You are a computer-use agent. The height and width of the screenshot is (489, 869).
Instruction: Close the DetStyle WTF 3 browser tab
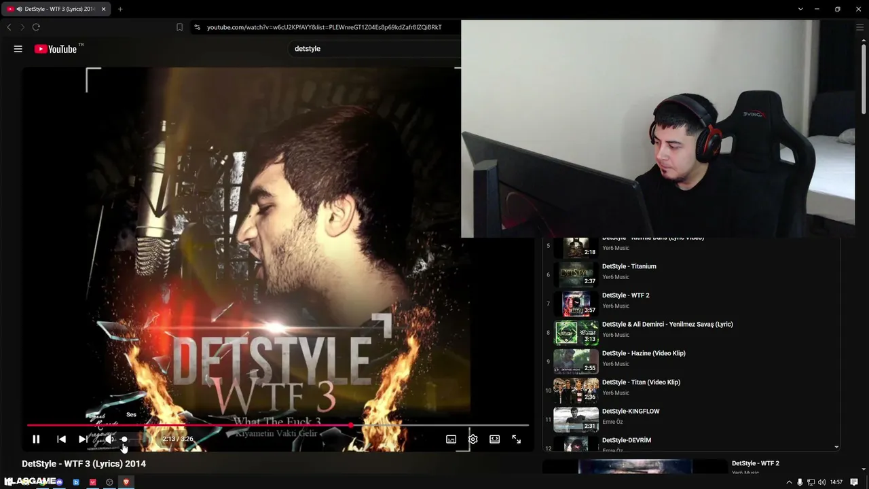click(104, 9)
